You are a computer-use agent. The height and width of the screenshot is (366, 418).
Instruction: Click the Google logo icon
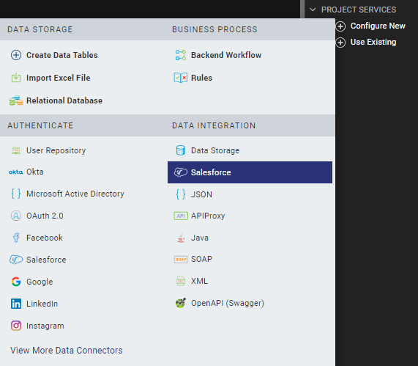[x=16, y=282]
